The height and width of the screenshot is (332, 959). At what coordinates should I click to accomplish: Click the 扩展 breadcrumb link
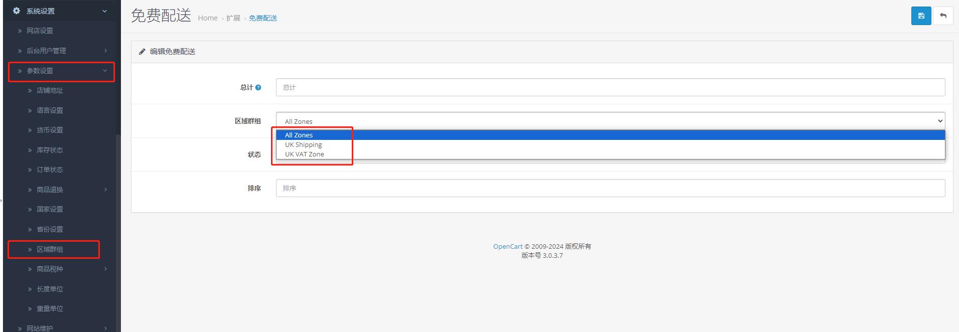[x=233, y=18]
